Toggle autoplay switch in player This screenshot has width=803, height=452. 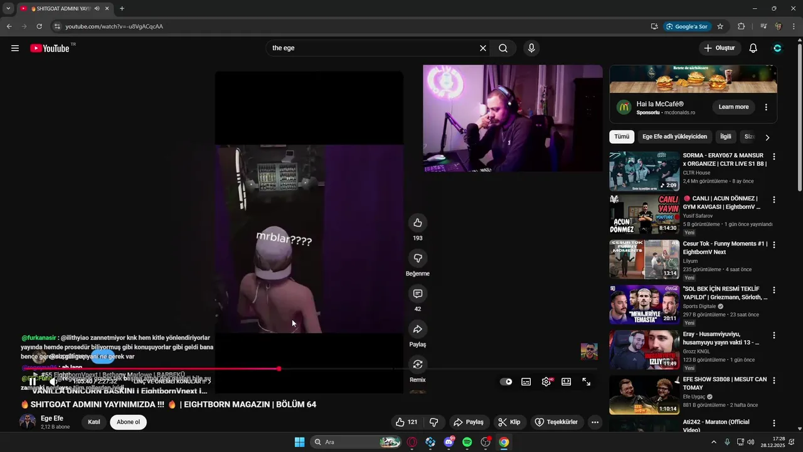[506, 382]
